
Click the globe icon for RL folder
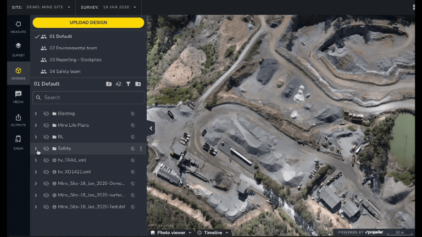(132, 137)
